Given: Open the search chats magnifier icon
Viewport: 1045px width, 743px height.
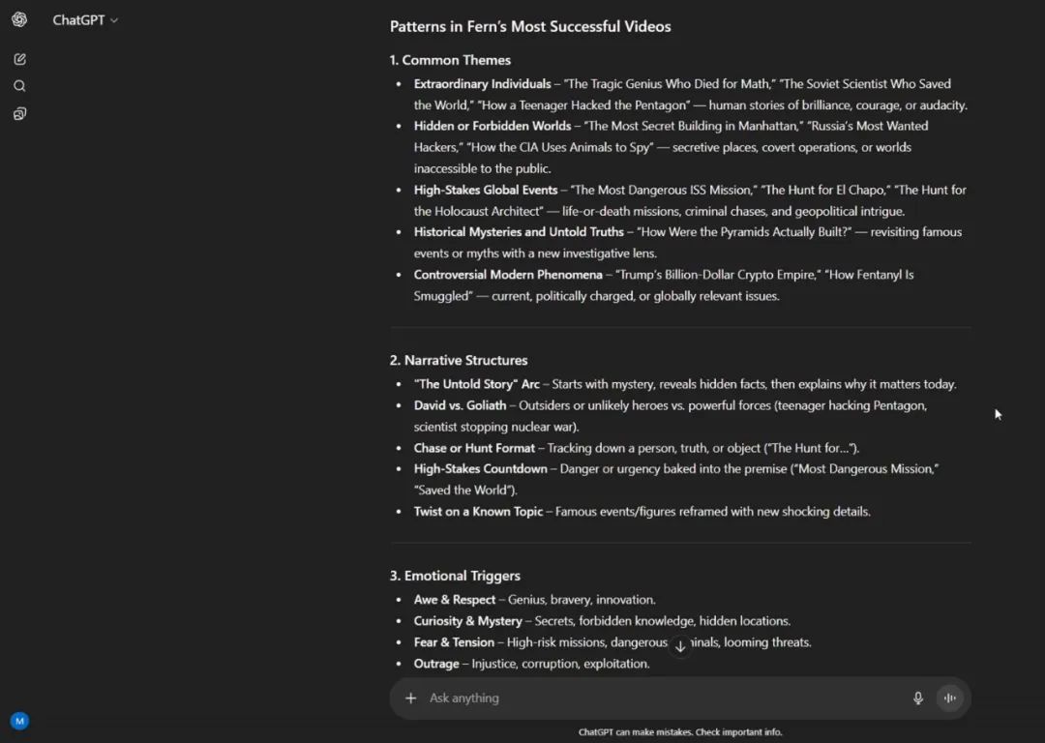Looking at the screenshot, I should pyautogui.click(x=19, y=86).
